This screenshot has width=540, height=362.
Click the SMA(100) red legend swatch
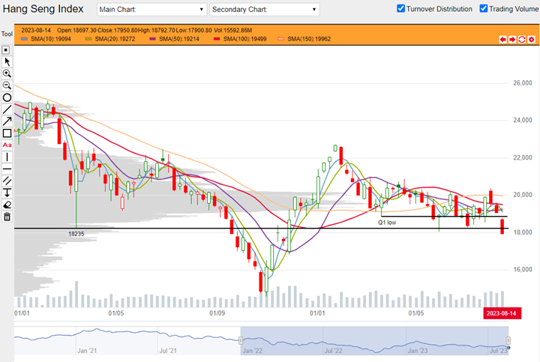(x=217, y=39)
